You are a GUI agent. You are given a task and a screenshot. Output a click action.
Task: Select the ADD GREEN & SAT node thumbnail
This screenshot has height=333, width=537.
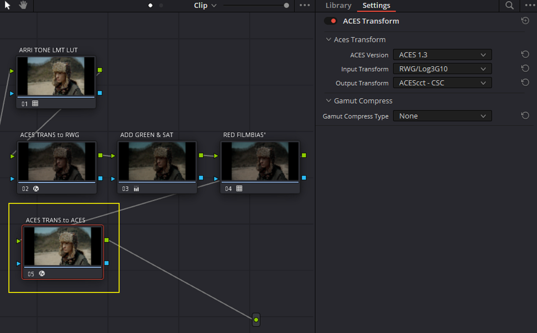click(x=157, y=162)
